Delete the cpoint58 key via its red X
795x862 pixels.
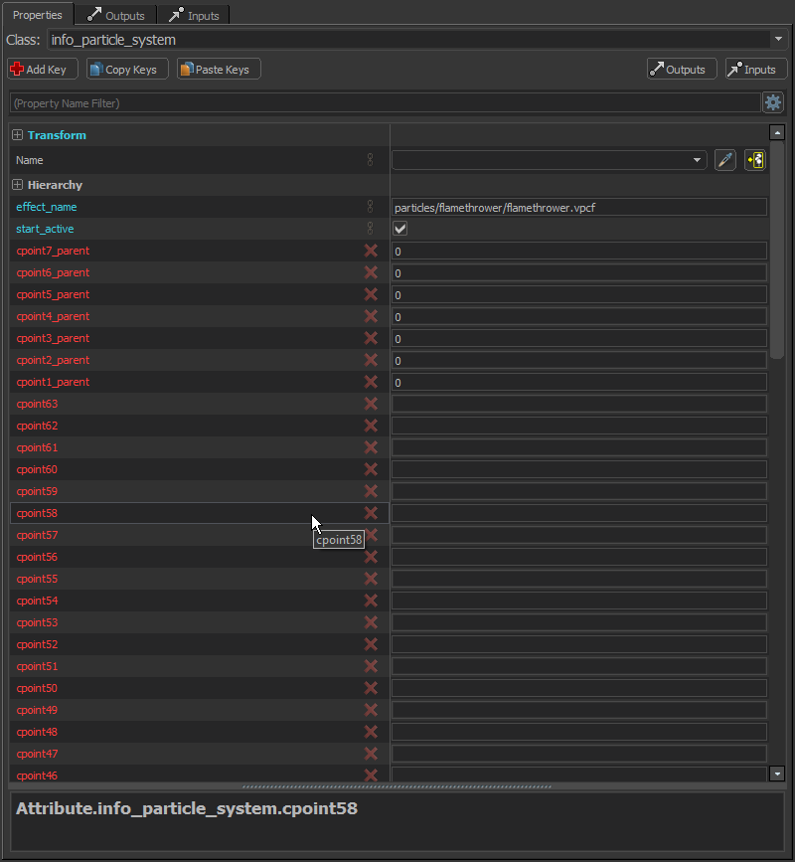(372, 513)
